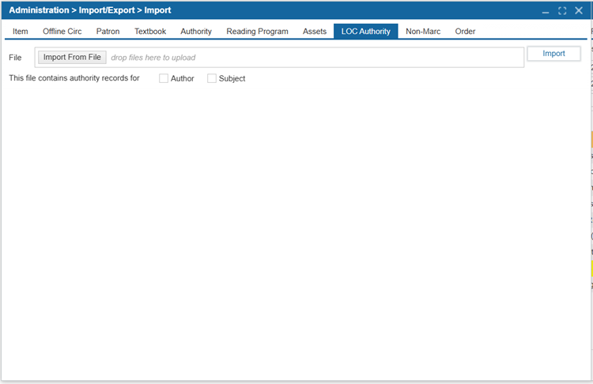Open the Non-Marc tab
The height and width of the screenshot is (384, 593).
(423, 32)
